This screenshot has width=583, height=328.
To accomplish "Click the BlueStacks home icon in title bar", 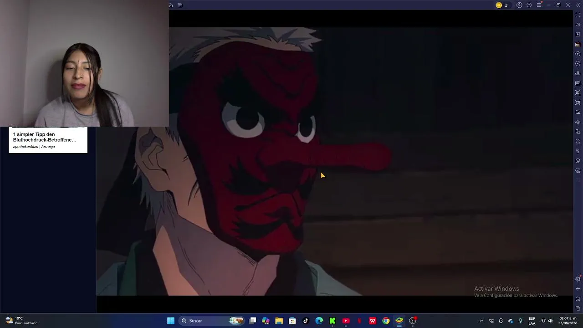I will 171,5.
